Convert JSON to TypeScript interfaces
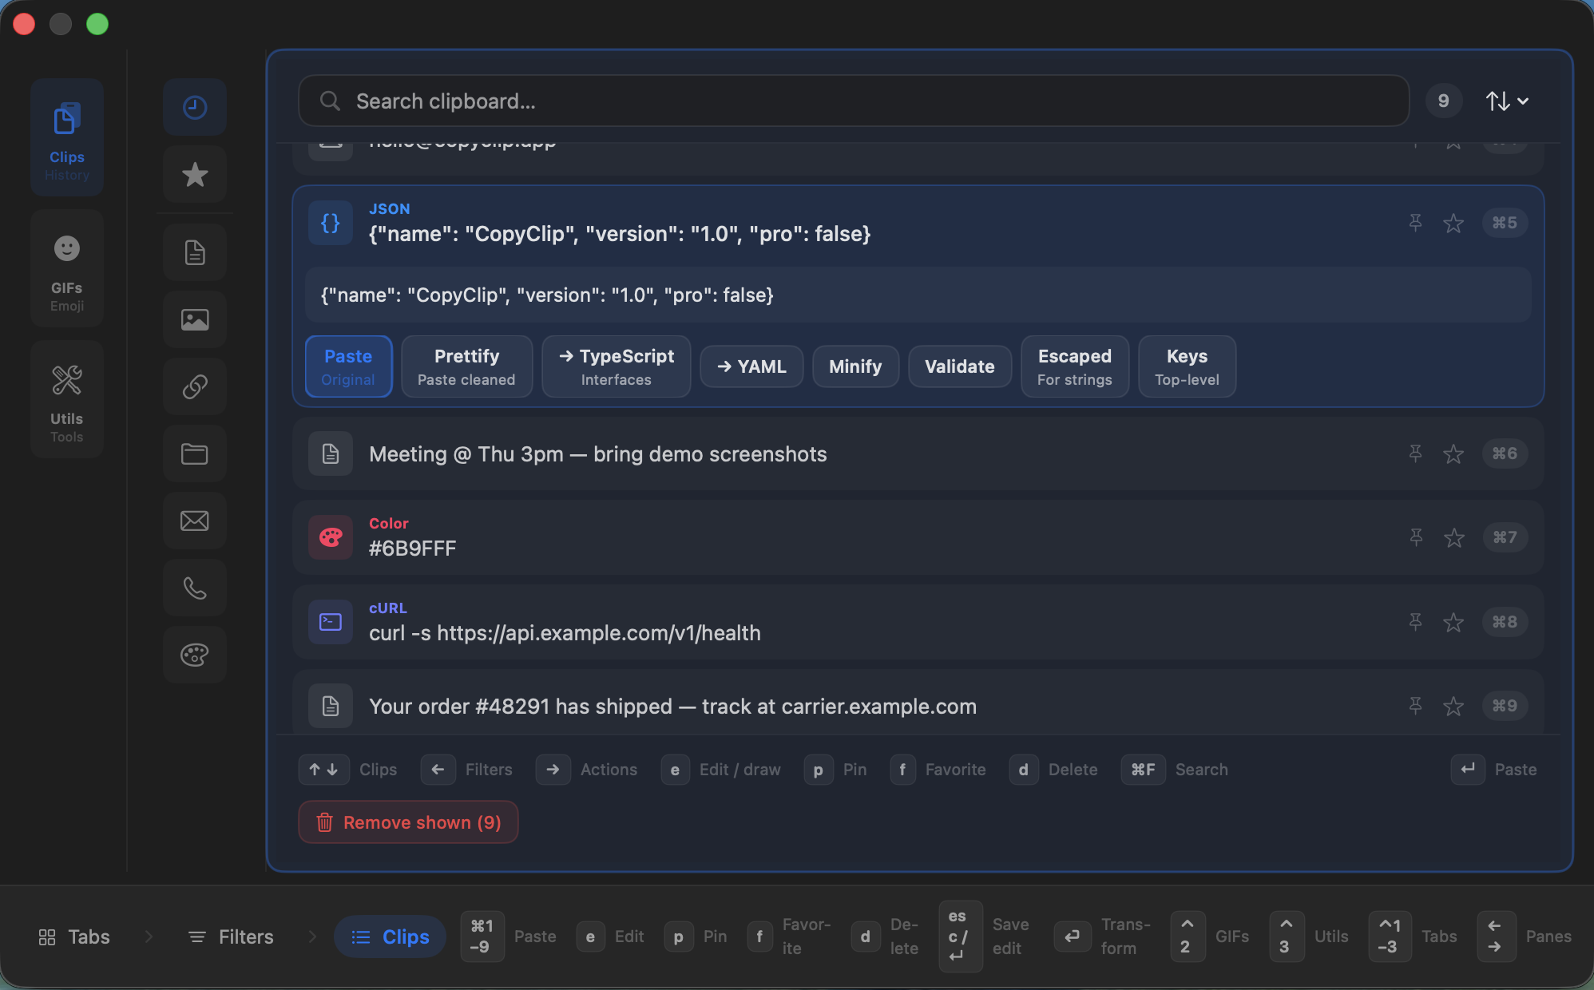1594x990 pixels. tap(617, 366)
